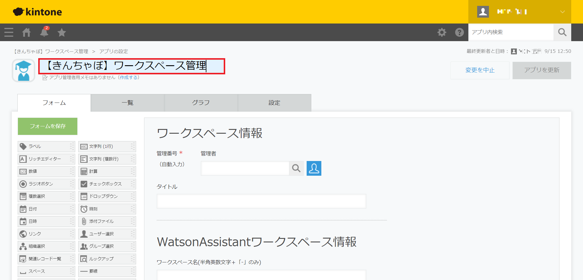583x280 pixels.
Task: Click the graduate app icon image
Action: tap(24, 71)
